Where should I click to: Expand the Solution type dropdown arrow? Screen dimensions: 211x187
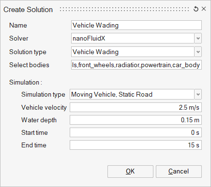point(198,52)
